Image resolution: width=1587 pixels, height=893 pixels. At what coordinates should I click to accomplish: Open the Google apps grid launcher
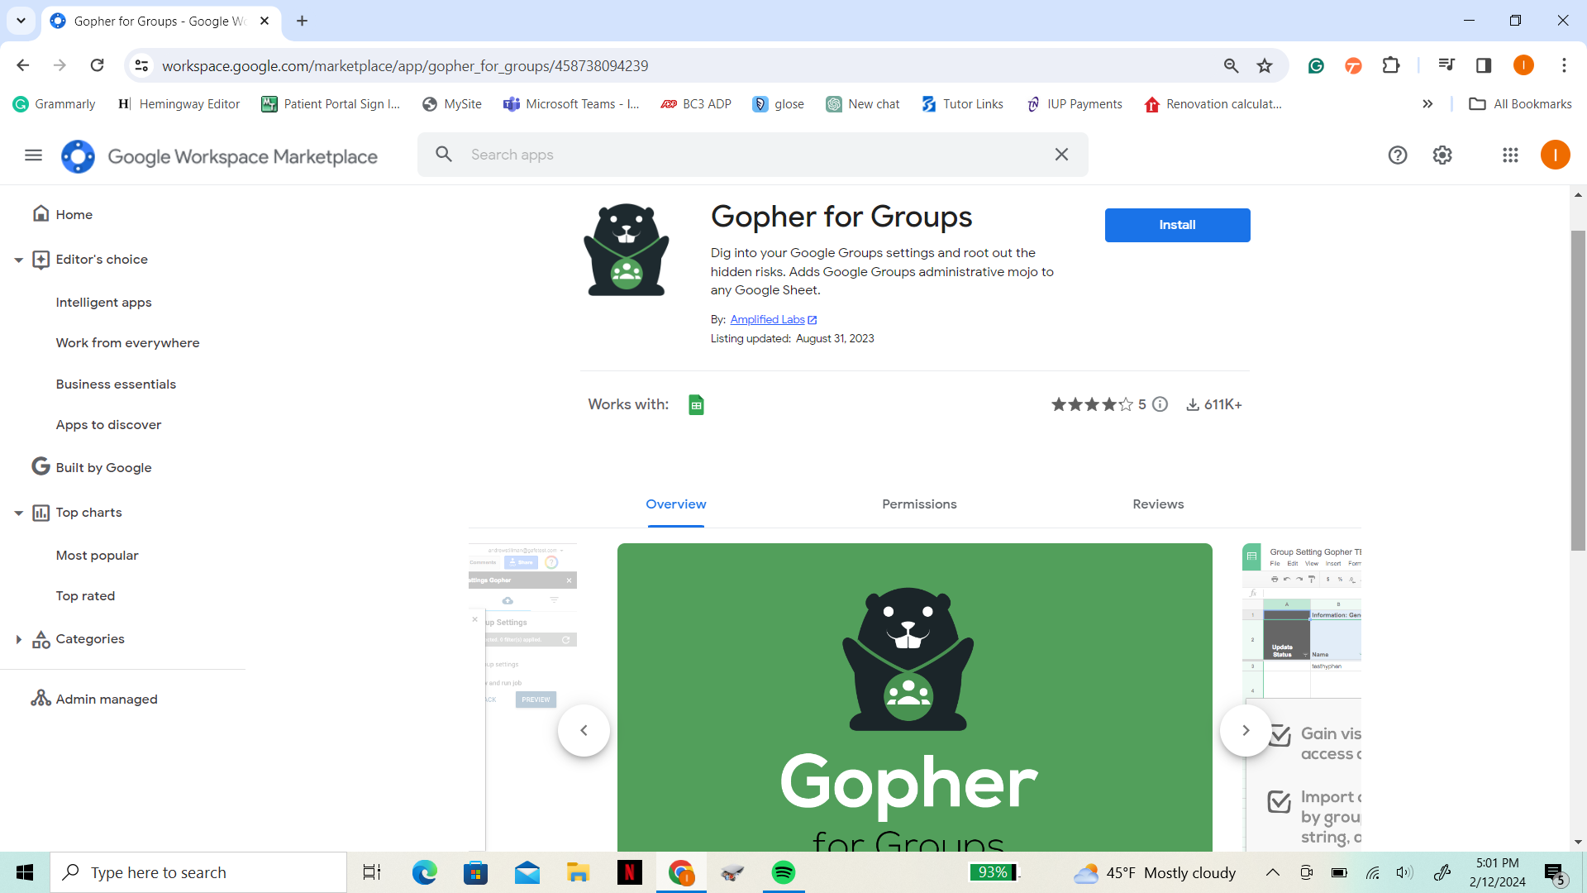pyautogui.click(x=1511, y=155)
